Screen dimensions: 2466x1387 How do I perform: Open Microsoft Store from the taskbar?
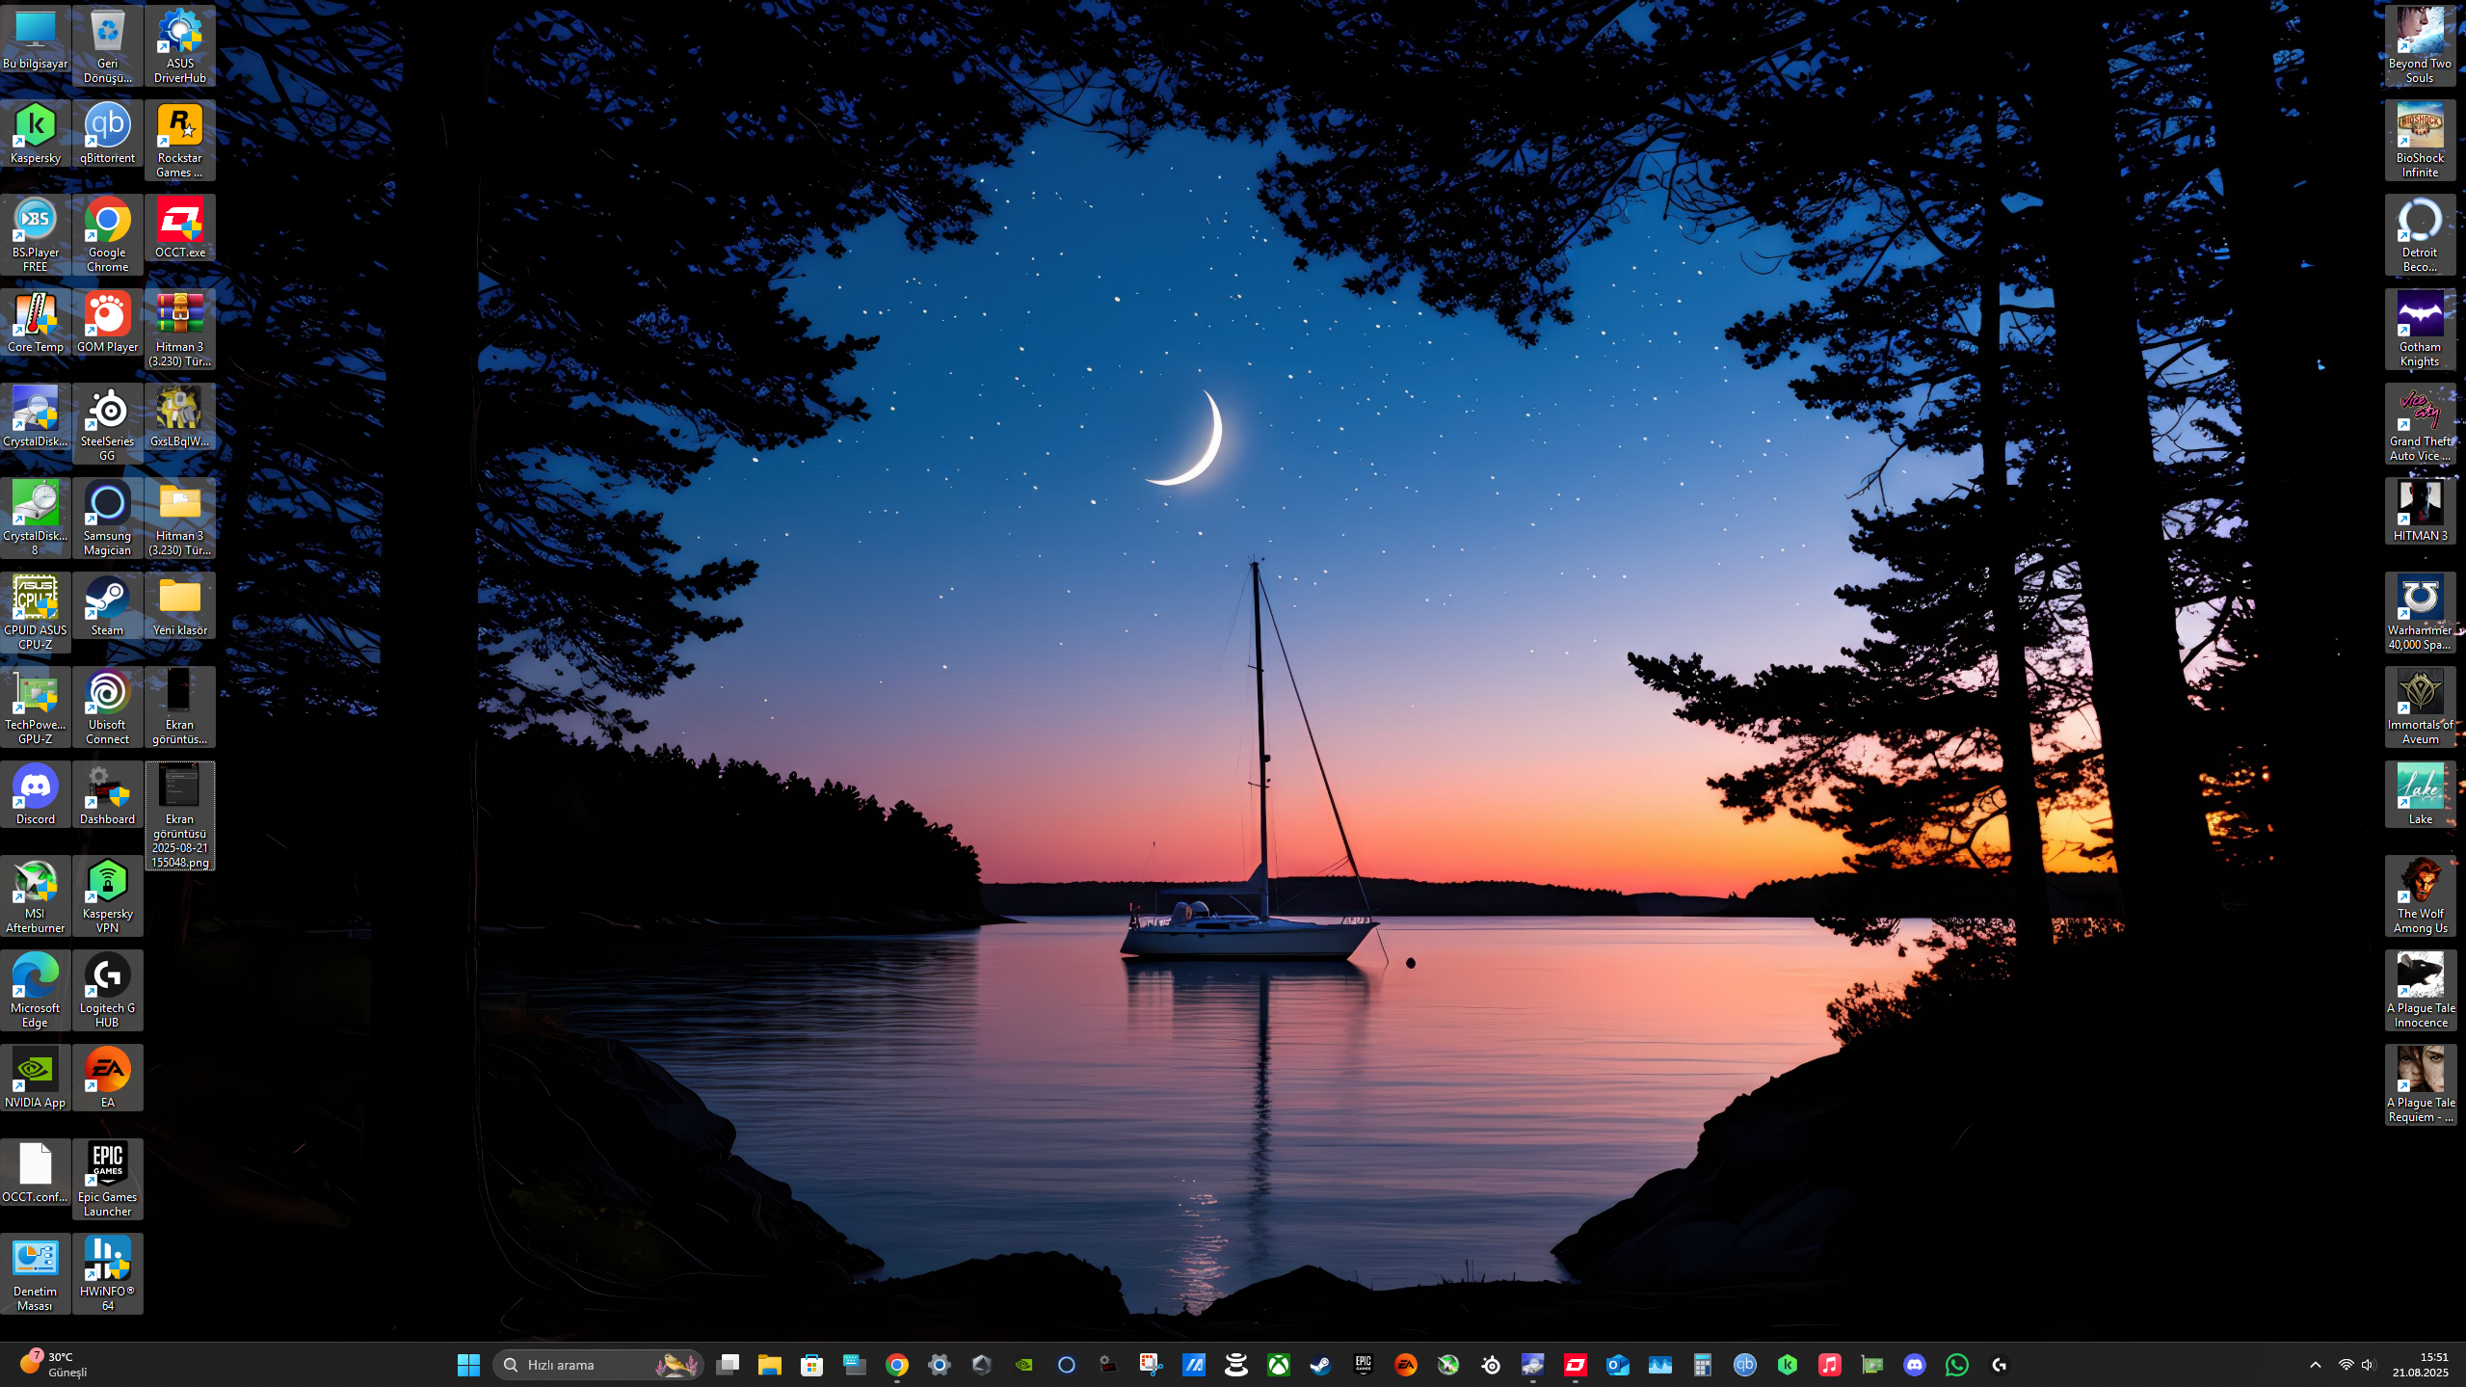pyautogui.click(x=811, y=1365)
